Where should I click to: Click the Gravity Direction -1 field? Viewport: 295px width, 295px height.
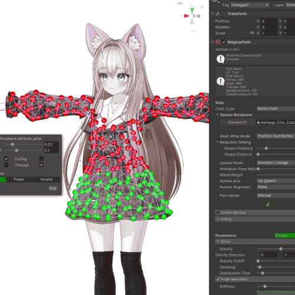(x=289, y=255)
